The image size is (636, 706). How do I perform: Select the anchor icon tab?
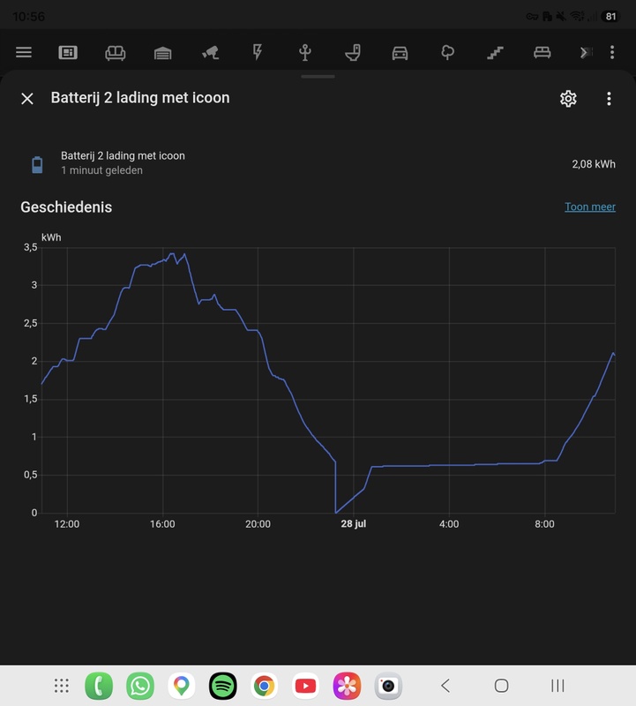pos(305,52)
